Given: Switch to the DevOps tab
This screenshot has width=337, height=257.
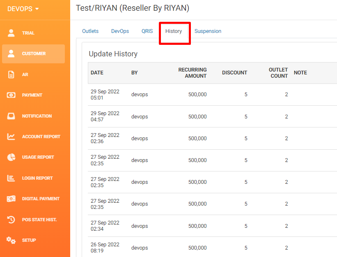Looking at the screenshot, I should tap(120, 31).
